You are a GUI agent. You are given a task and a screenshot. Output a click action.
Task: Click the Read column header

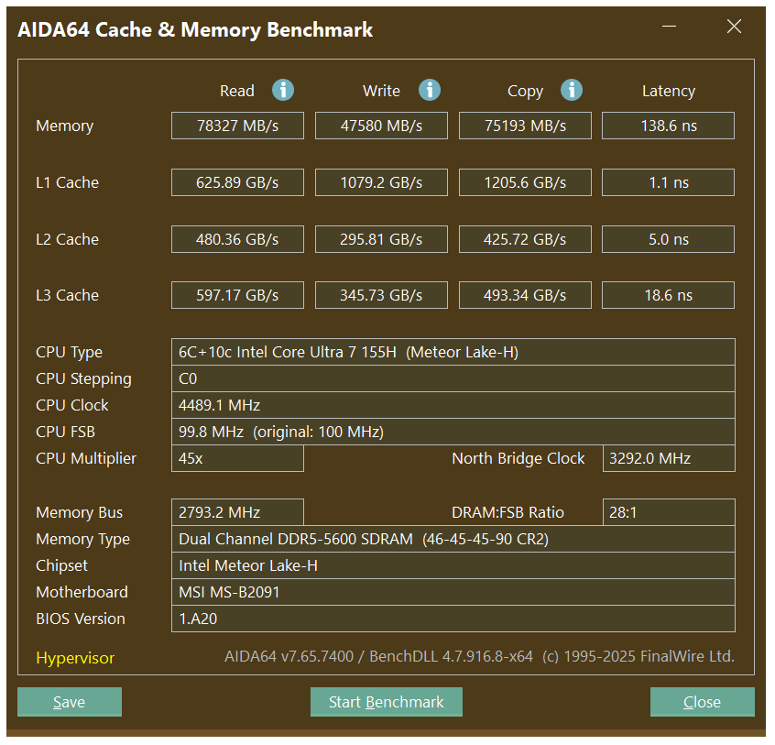pyautogui.click(x=237, y=91)
